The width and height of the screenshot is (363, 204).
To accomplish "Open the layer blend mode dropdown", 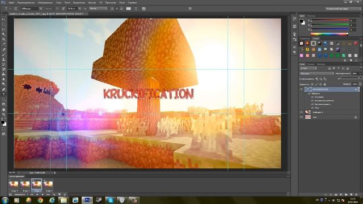I will pyautogui.click(x=316, y=74).
